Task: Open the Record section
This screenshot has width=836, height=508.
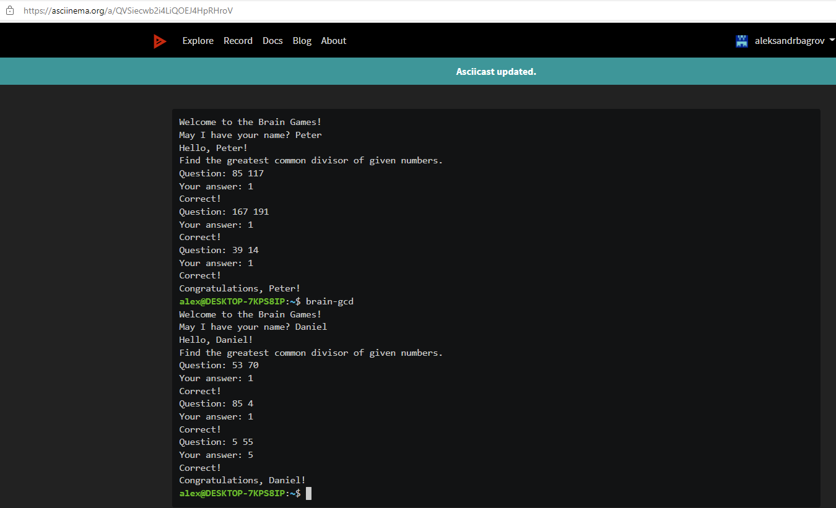Action: [238, 40]
